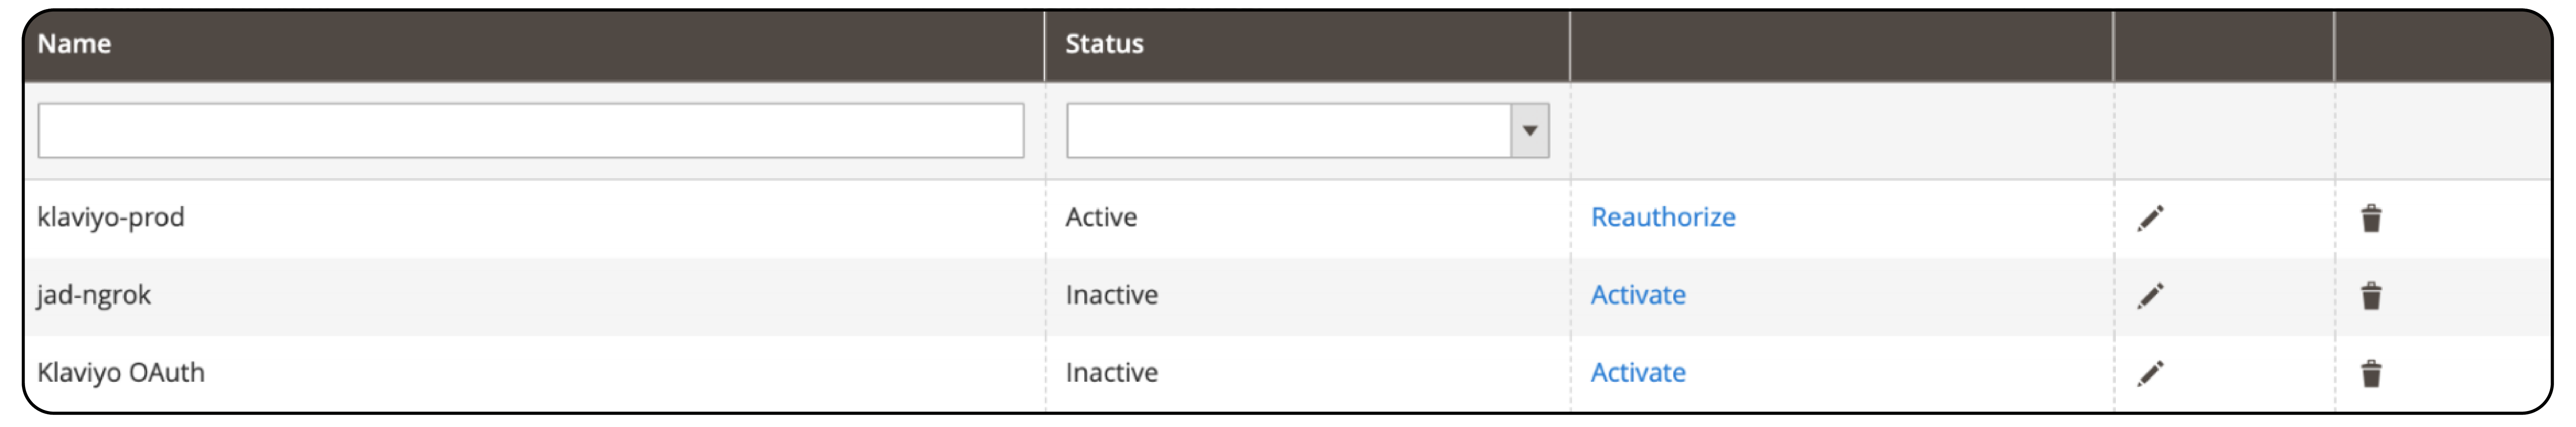Delete the klaviyo-prod integration via trash icon
Image resolution: width=2576 pixels, height=427 pixels.
click(2371, 218)
